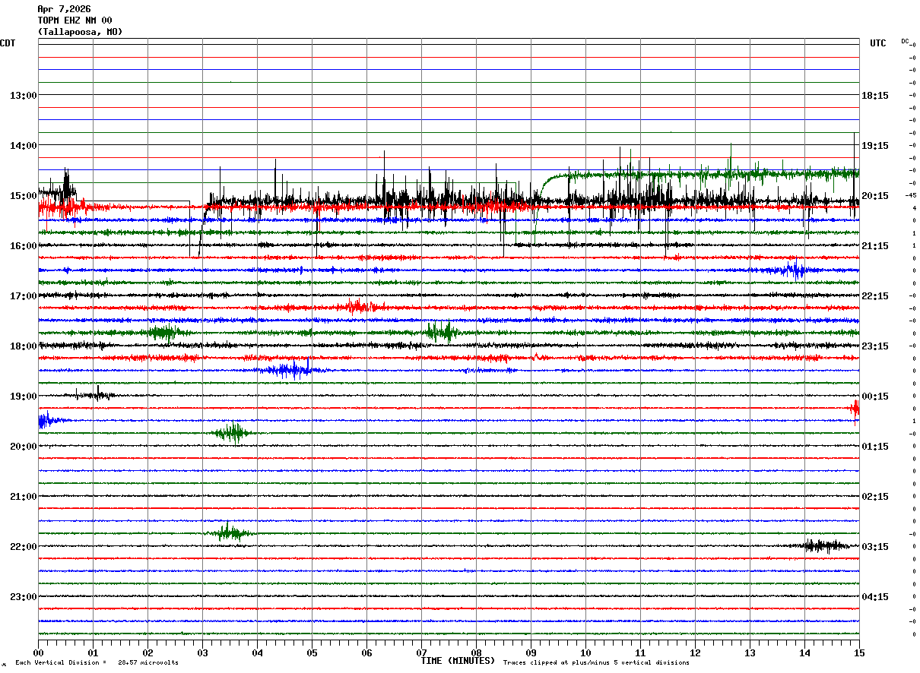This screenshot has height=673, width=920.
Task: Click the DC column header at top right
Action: (905, 41)
